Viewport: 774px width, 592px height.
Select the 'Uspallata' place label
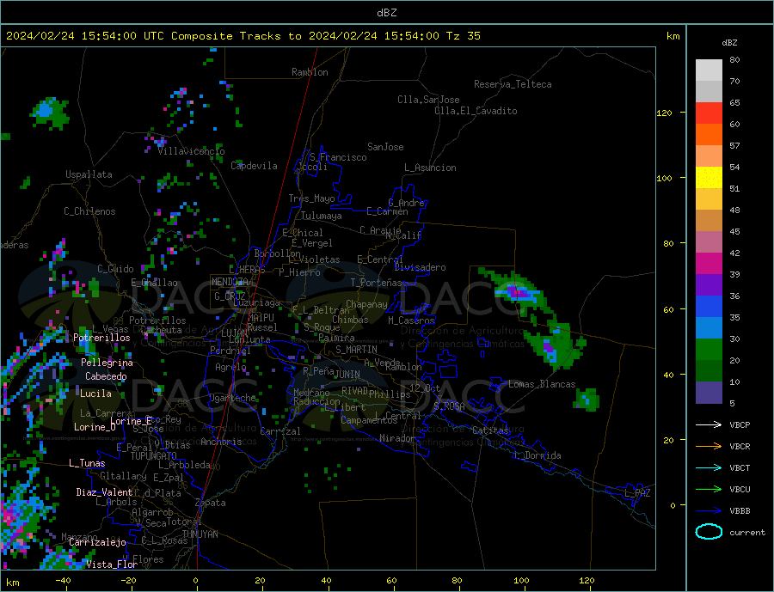tap(89, 174)
